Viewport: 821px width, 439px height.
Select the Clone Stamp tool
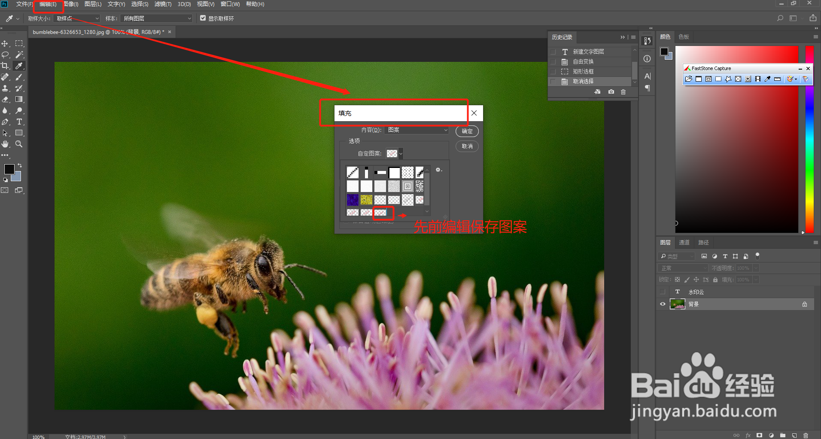(5, 88)
